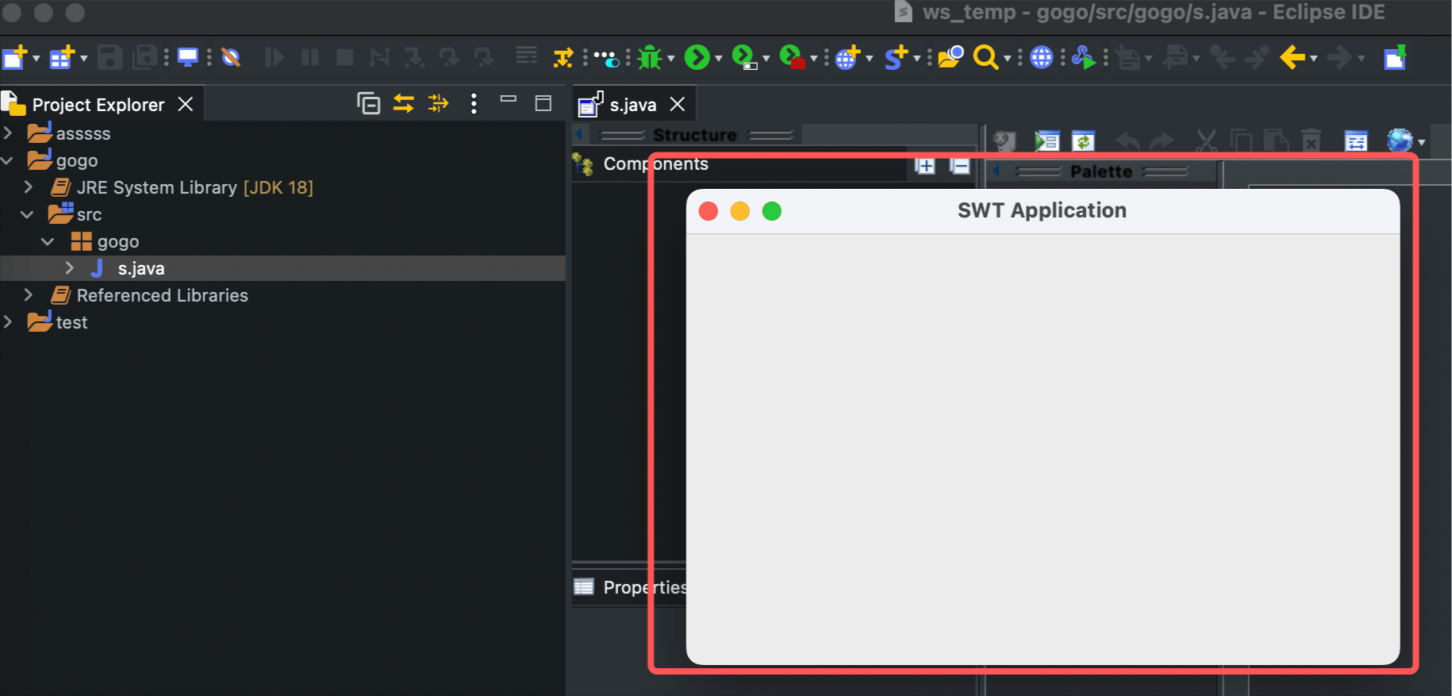The height and width of the screenshot is (696, 1452).
Task: Open the New wizard dropdown arrow
Action: (36, 58)
